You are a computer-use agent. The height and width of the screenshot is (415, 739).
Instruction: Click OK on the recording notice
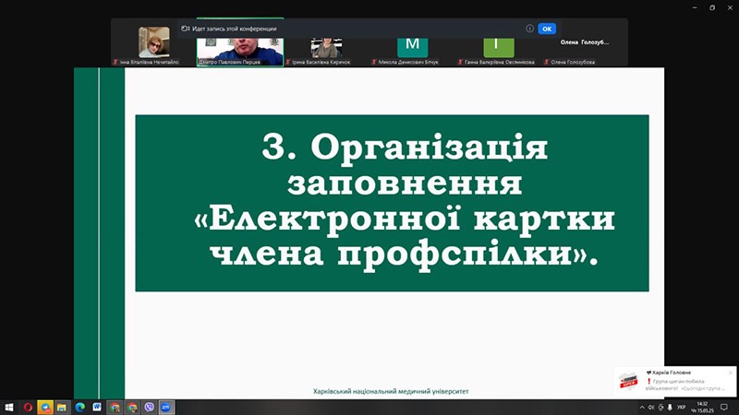click(547, 29)
